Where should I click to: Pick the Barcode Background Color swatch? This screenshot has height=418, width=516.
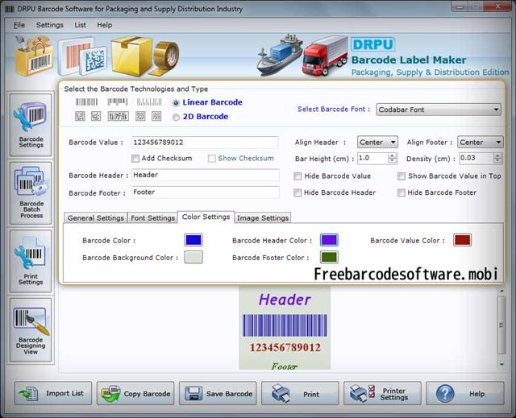[193, 257]
